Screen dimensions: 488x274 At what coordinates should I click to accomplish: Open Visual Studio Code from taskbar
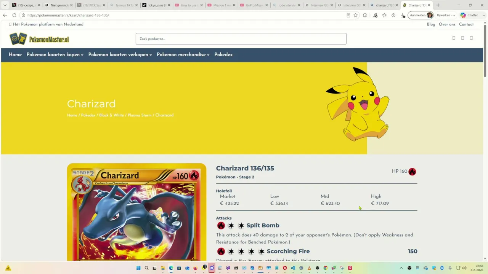[293, 268]
